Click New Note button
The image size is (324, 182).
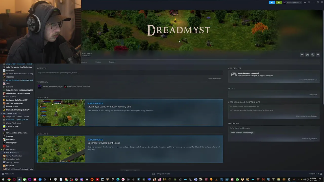coord(313,95)
